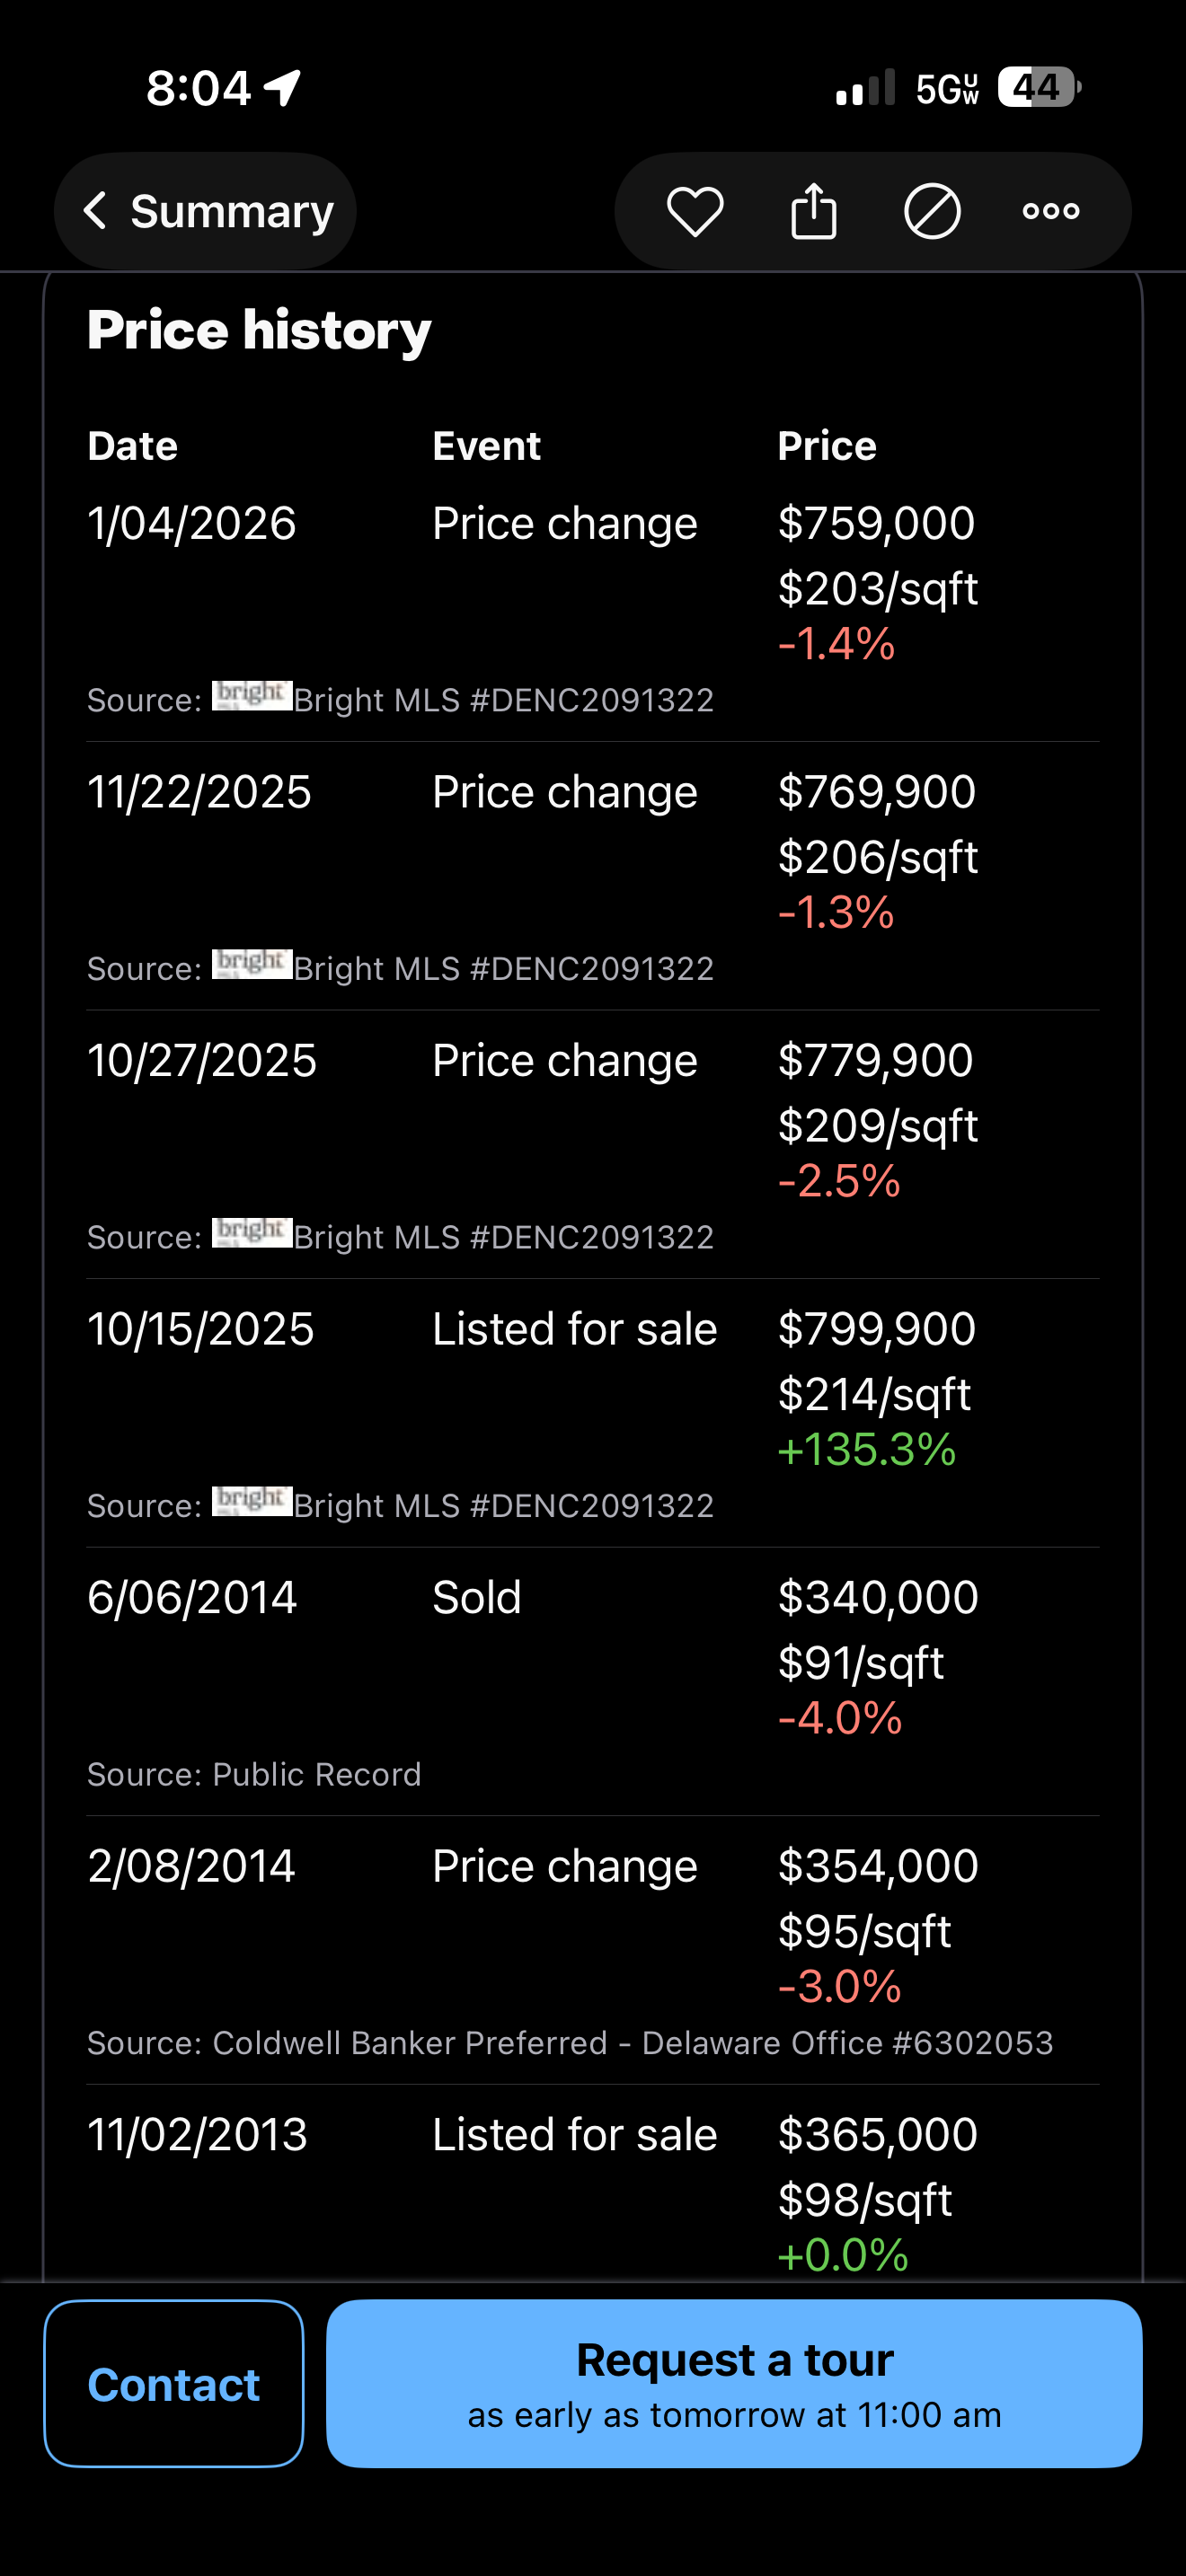Request a tour for tomorrow at 11:00 am

click(734, 2383)
